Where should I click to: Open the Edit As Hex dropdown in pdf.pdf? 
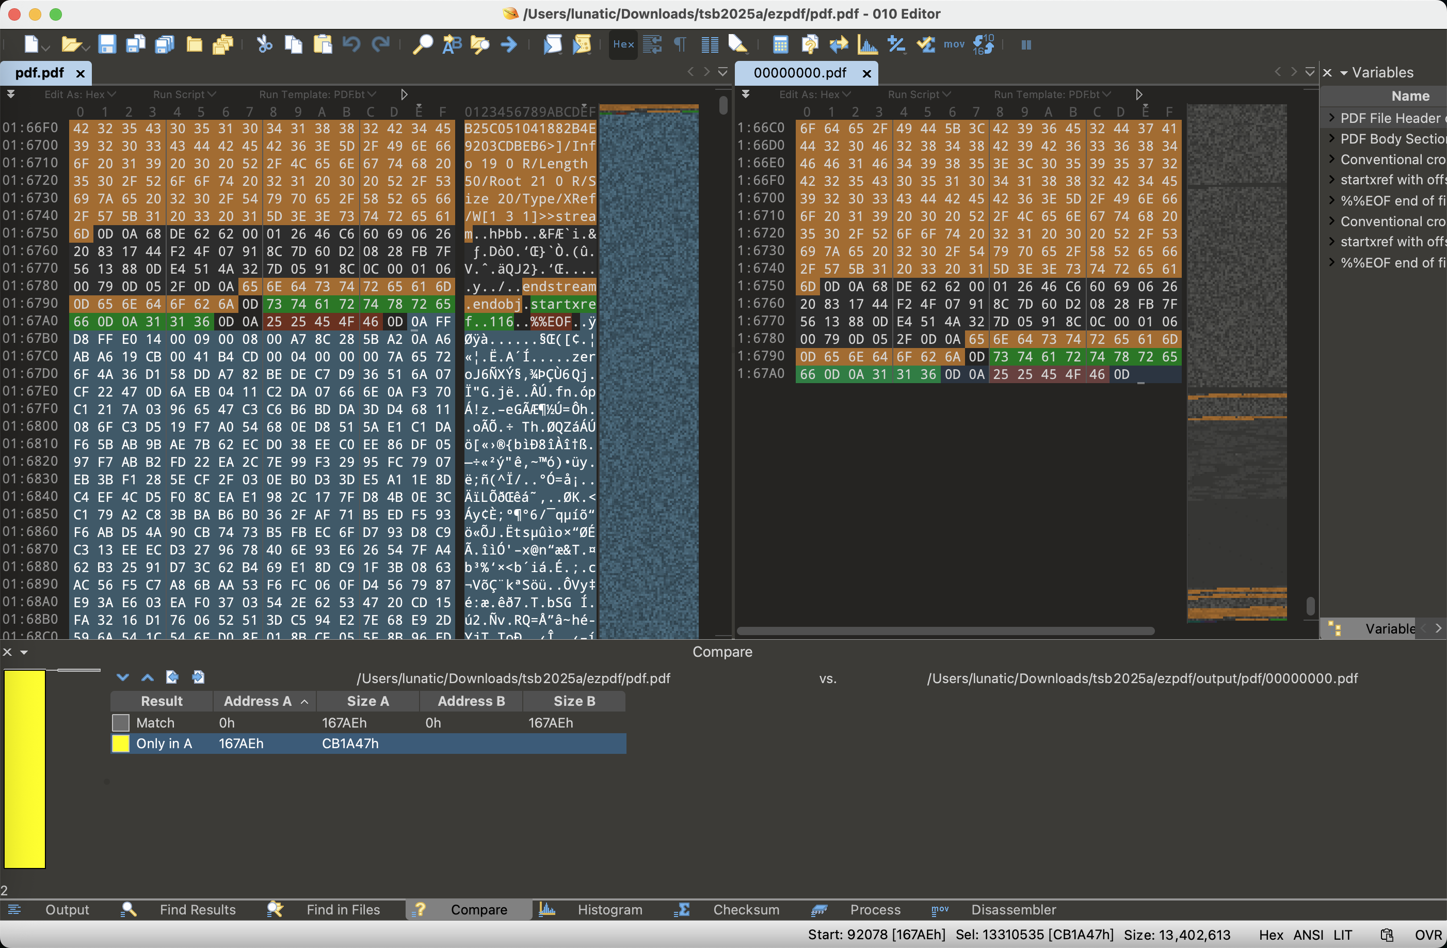pyautogui.click(x=79, y=94)
